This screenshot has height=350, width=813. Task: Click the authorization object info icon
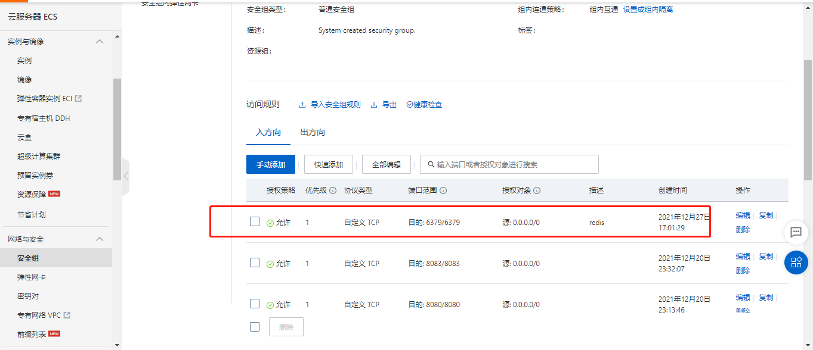click(537, 190)
